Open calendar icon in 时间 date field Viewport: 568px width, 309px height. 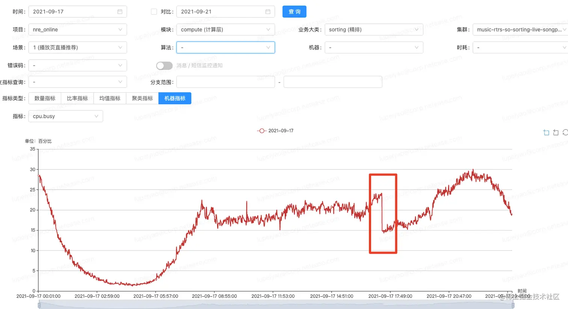pos(120,12)
